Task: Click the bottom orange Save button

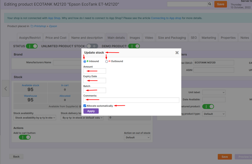Action: tap(225, 157)
